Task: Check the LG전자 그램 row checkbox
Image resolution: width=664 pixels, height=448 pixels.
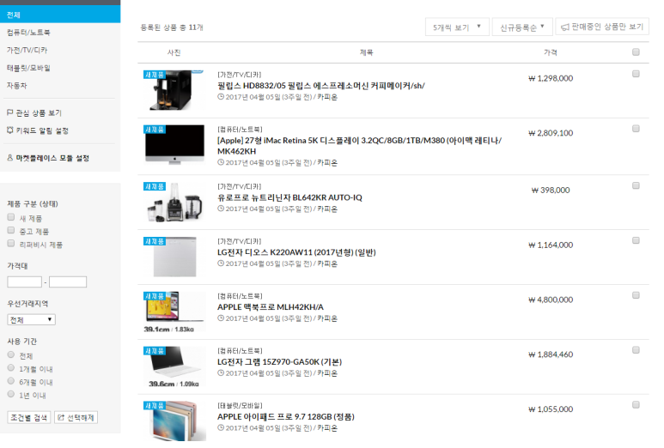Action: point(636,350)
